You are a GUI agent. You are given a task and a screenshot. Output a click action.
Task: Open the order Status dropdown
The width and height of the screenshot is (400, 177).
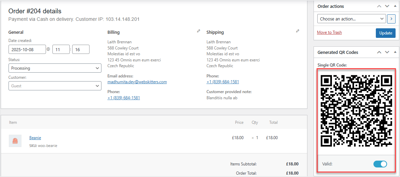pos(55,68)
